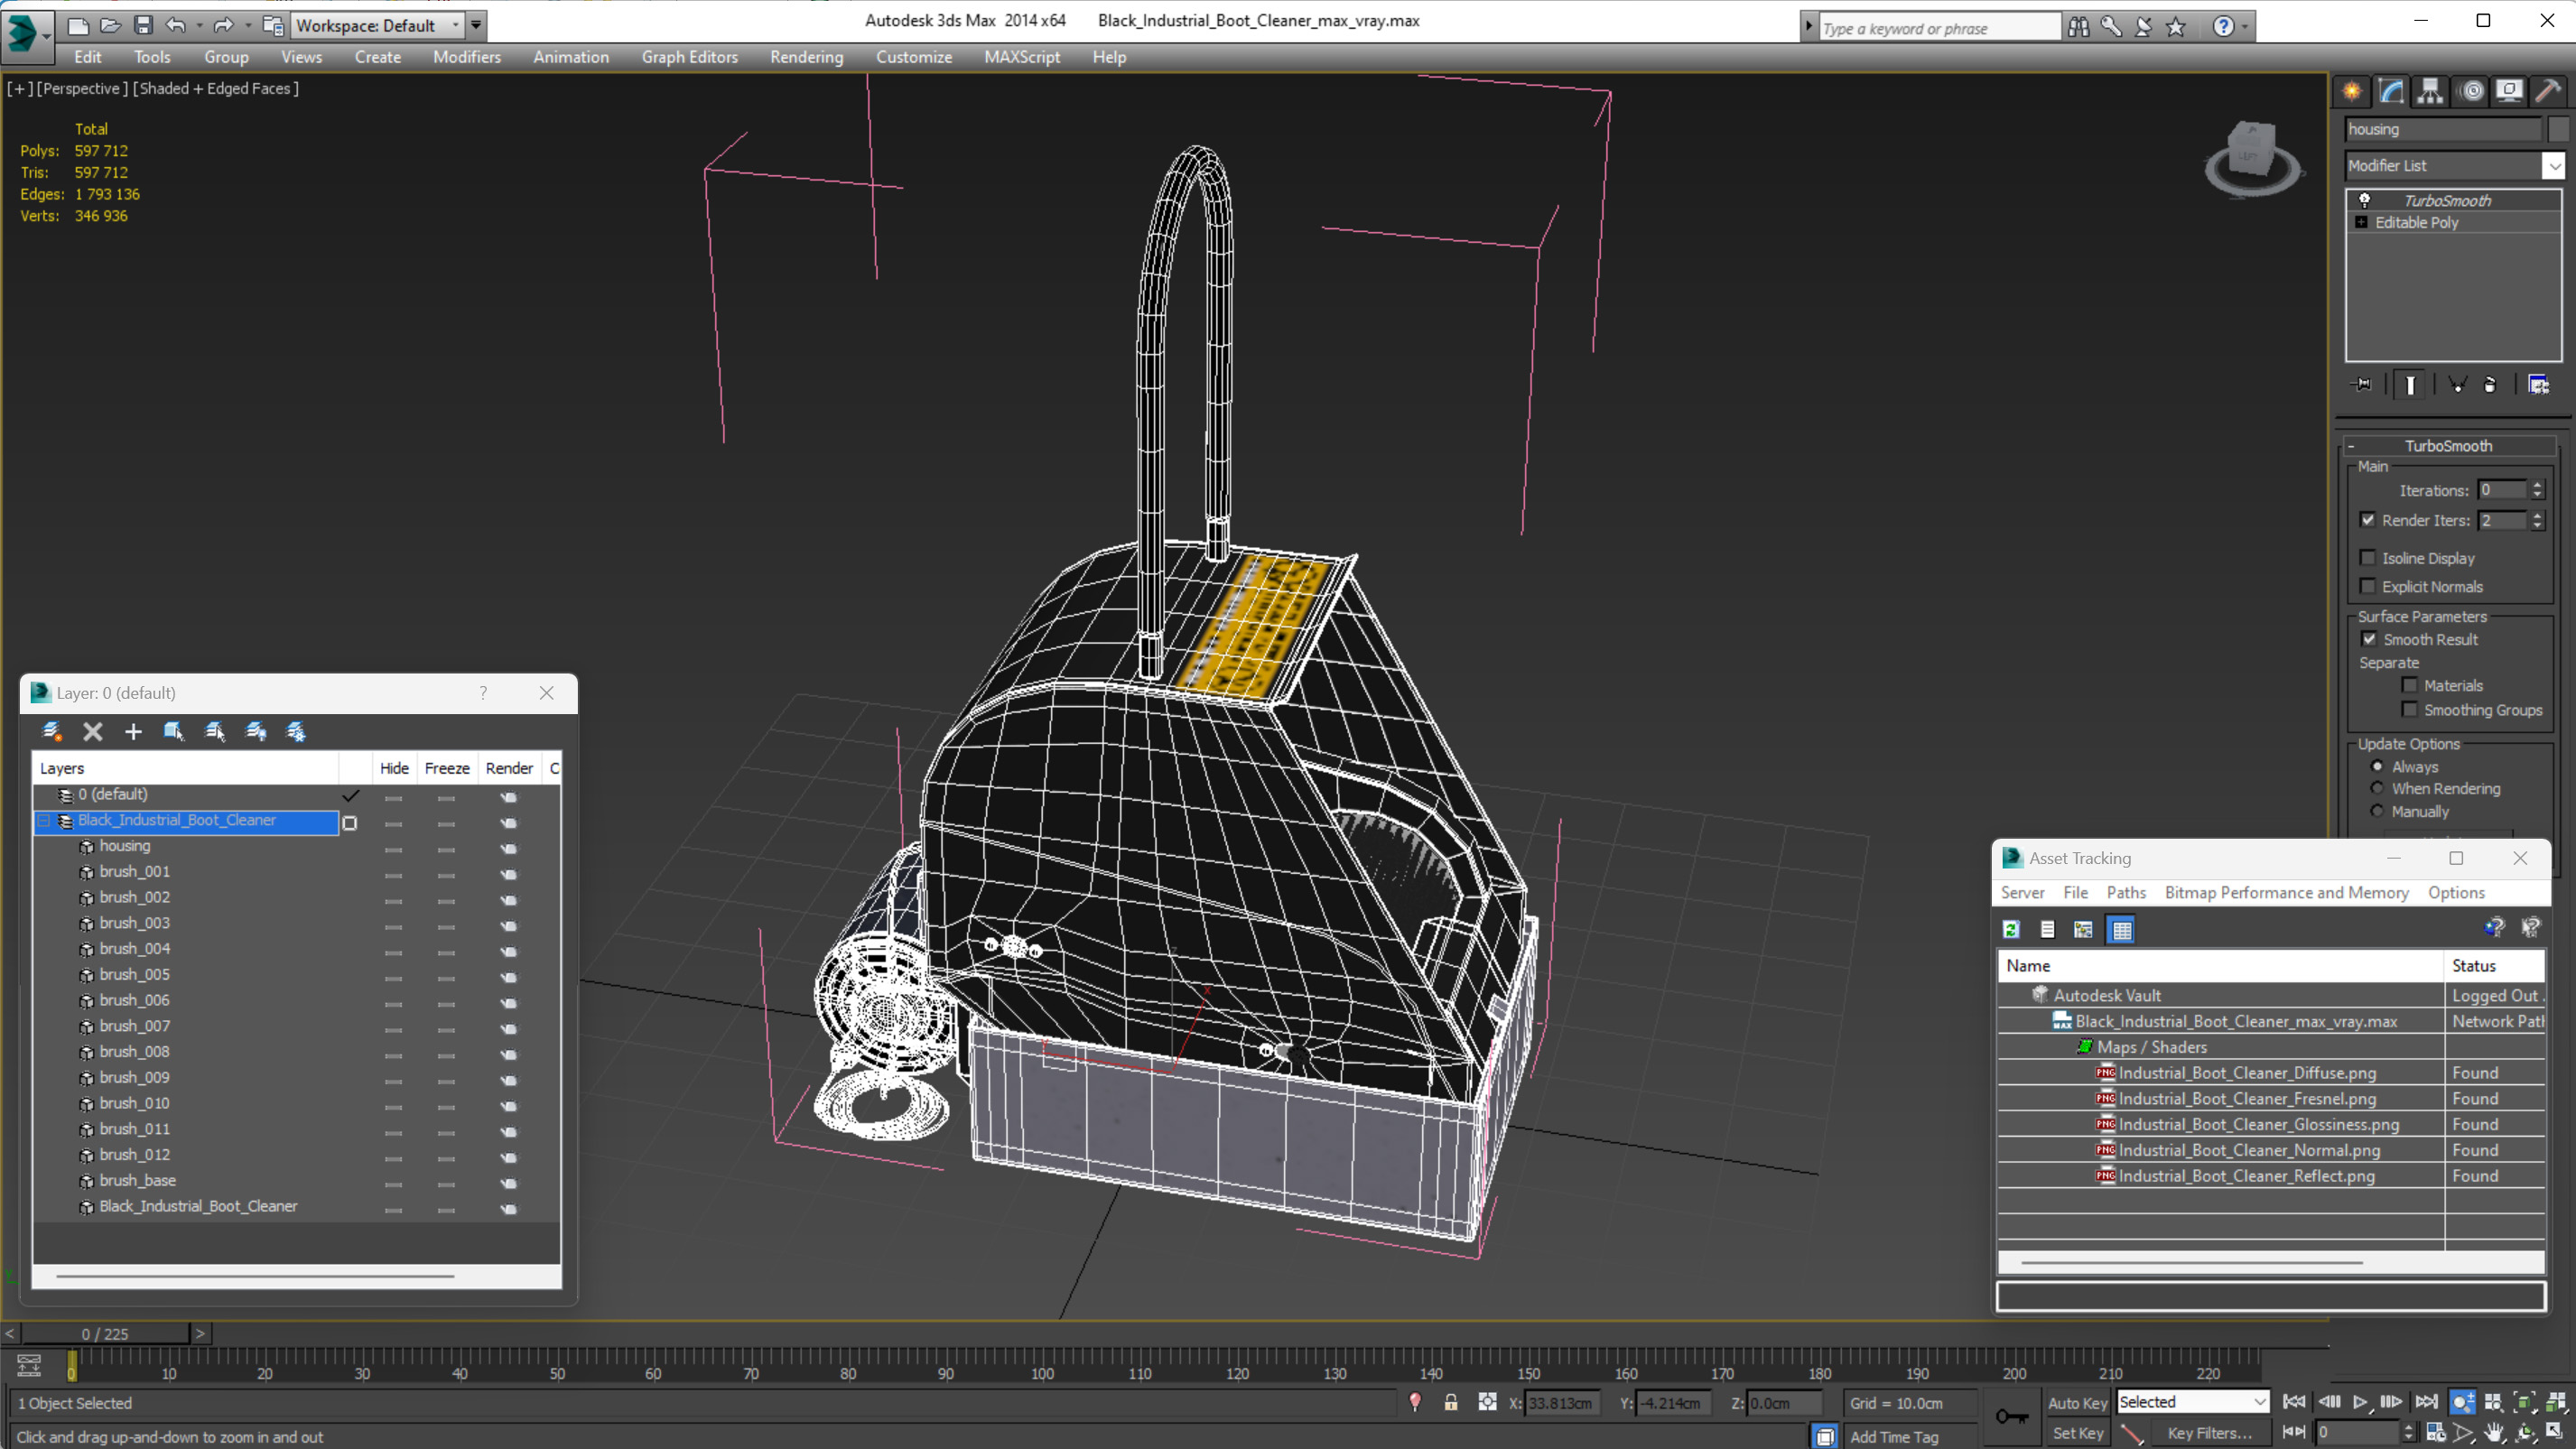Expand the Editable Poly stack entry
The height and width of the screenshot is (1449, 2576).
pos(2362,222)
